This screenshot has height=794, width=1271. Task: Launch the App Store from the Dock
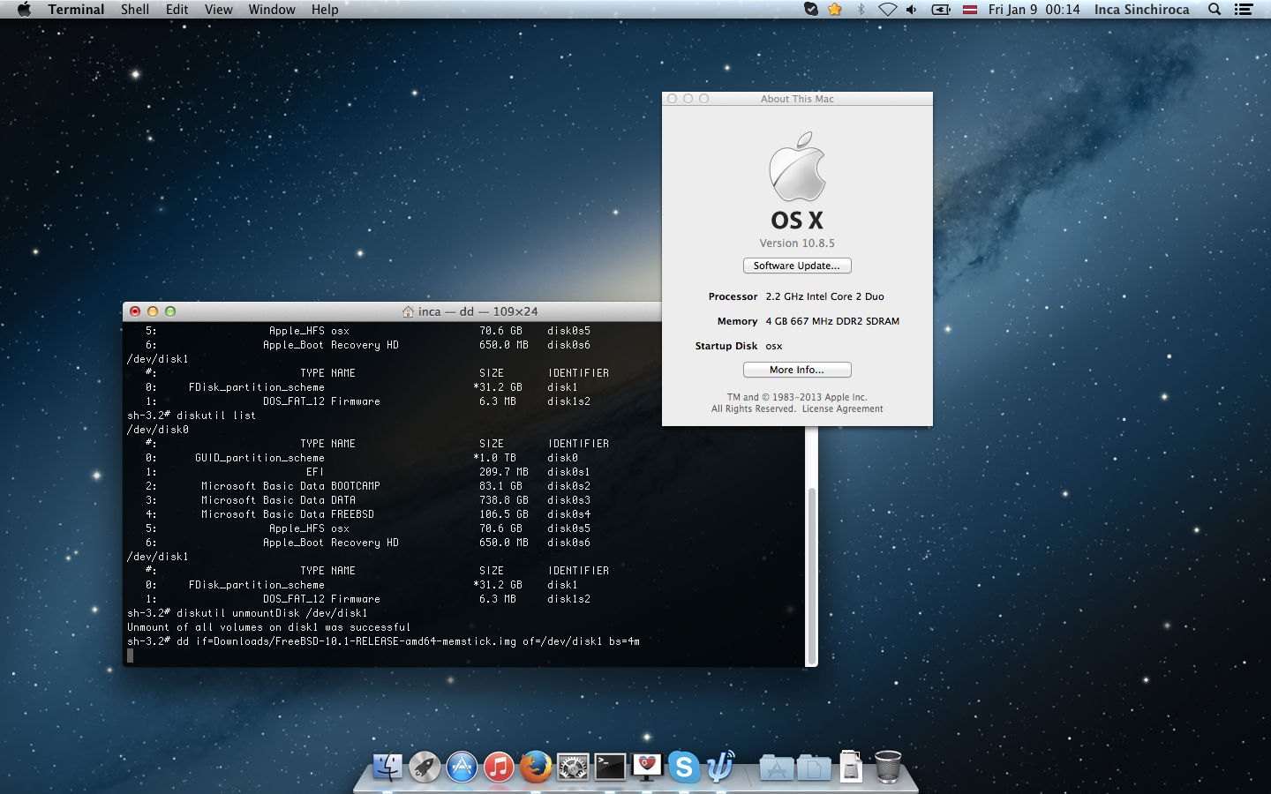click(x=462, y=767)
